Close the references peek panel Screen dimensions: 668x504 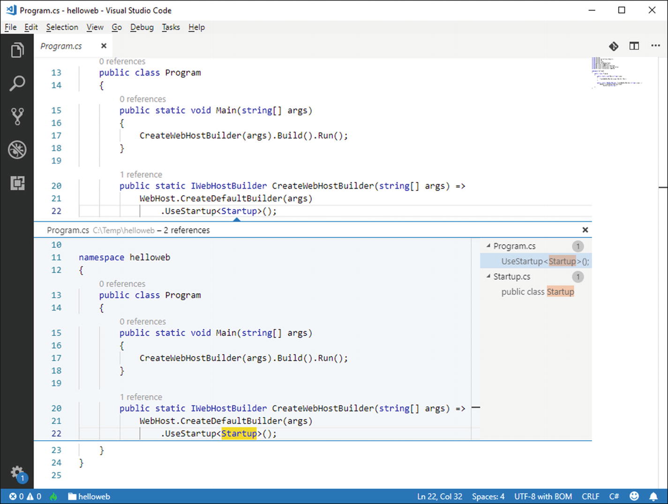(585, 230)
